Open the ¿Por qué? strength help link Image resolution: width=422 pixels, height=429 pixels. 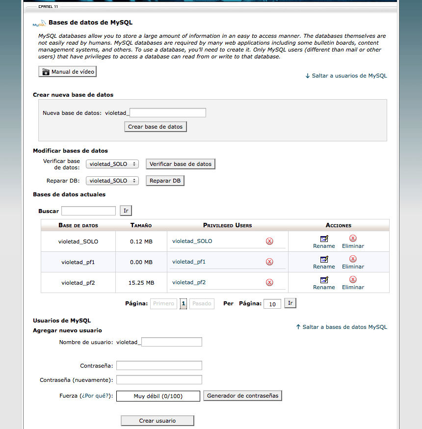(x=95, y=396)
